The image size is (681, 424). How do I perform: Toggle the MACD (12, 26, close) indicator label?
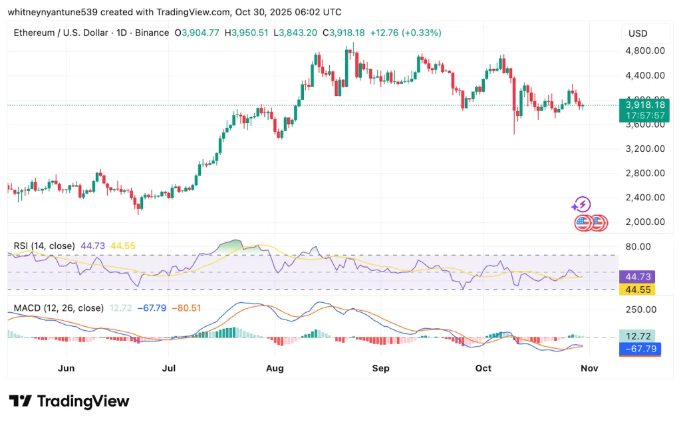(58, 308)
